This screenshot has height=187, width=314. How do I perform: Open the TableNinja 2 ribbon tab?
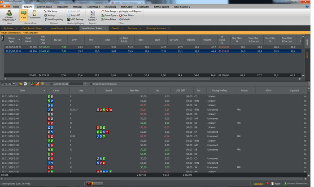pyautogui.click(x=93, y=7)
